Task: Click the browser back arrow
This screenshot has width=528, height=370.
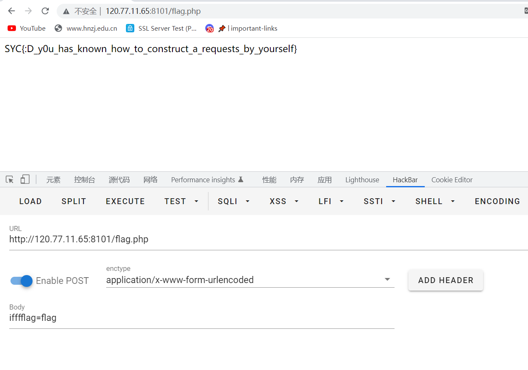Action: pos(11,11)
